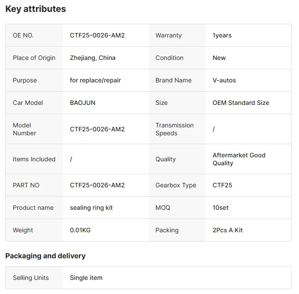This screenshot has height=294, width=299.
Task: Select the 0.01KG weight value
Action: pos(80,230)
